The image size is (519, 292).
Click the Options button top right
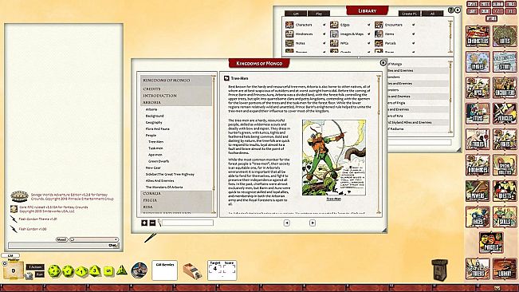492,18
